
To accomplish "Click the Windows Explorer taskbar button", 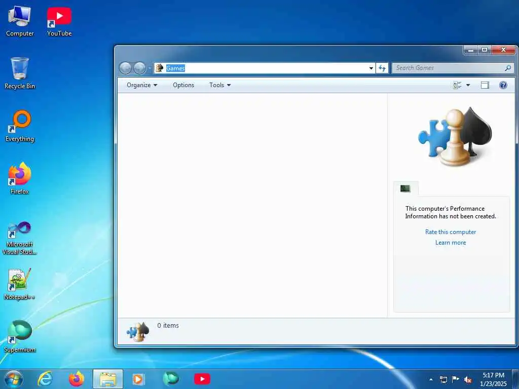I will [108, 379].
